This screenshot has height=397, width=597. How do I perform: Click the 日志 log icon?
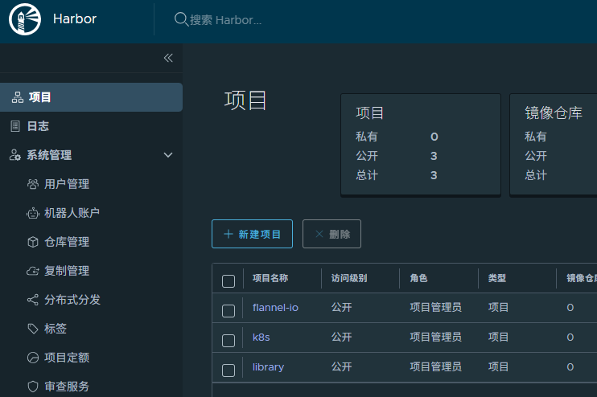[x=15, y=126]
